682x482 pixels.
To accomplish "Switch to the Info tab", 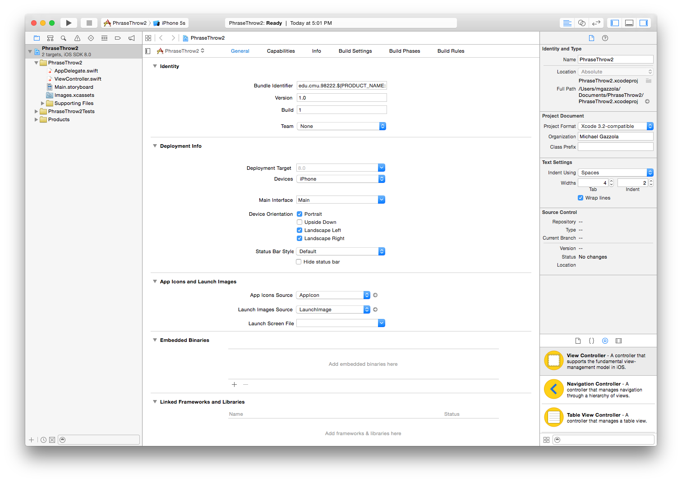I will point(317,51).
